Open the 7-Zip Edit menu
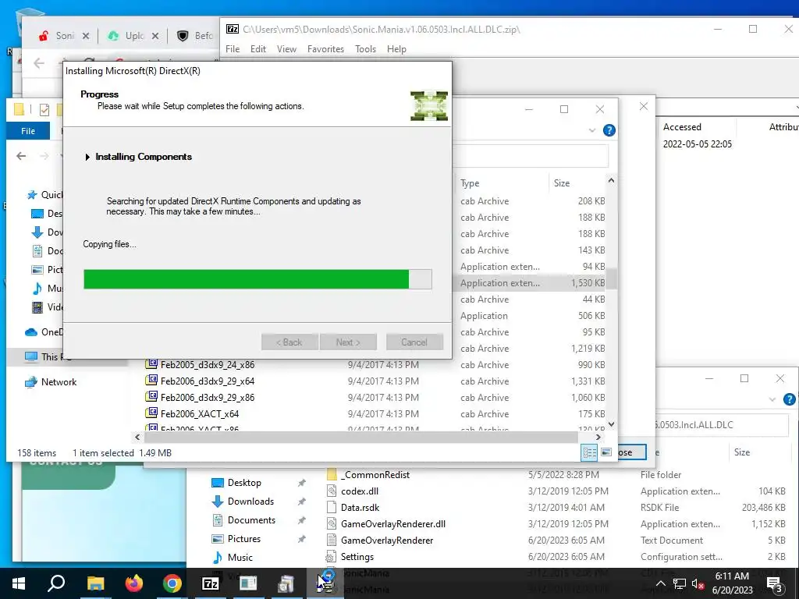Image resolution: width=799 pixels, height=599 pixels. pos(257,49)
